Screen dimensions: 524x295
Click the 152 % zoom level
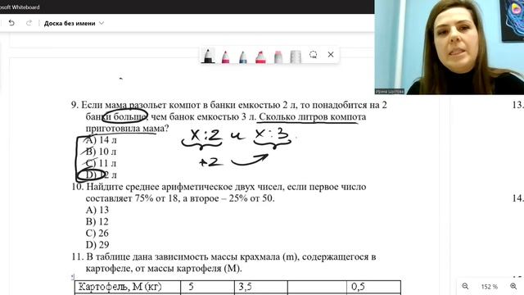point(490,287)
